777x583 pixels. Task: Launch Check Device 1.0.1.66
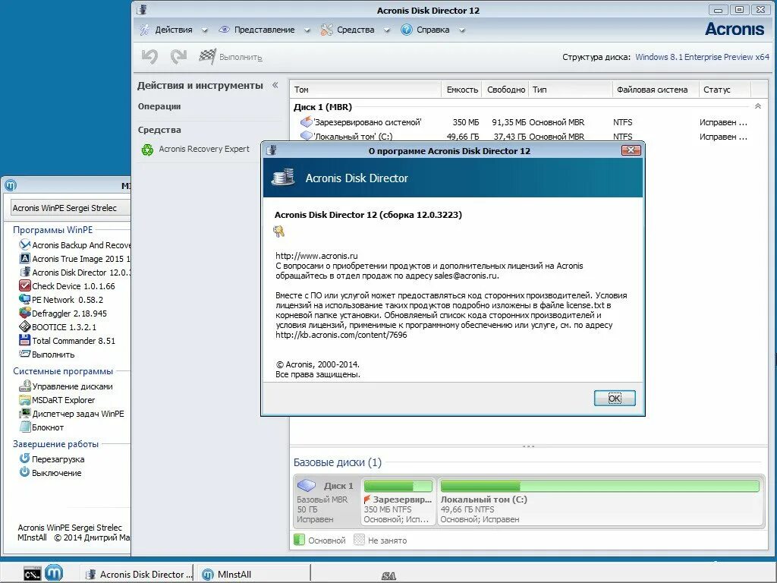[67, 286]
